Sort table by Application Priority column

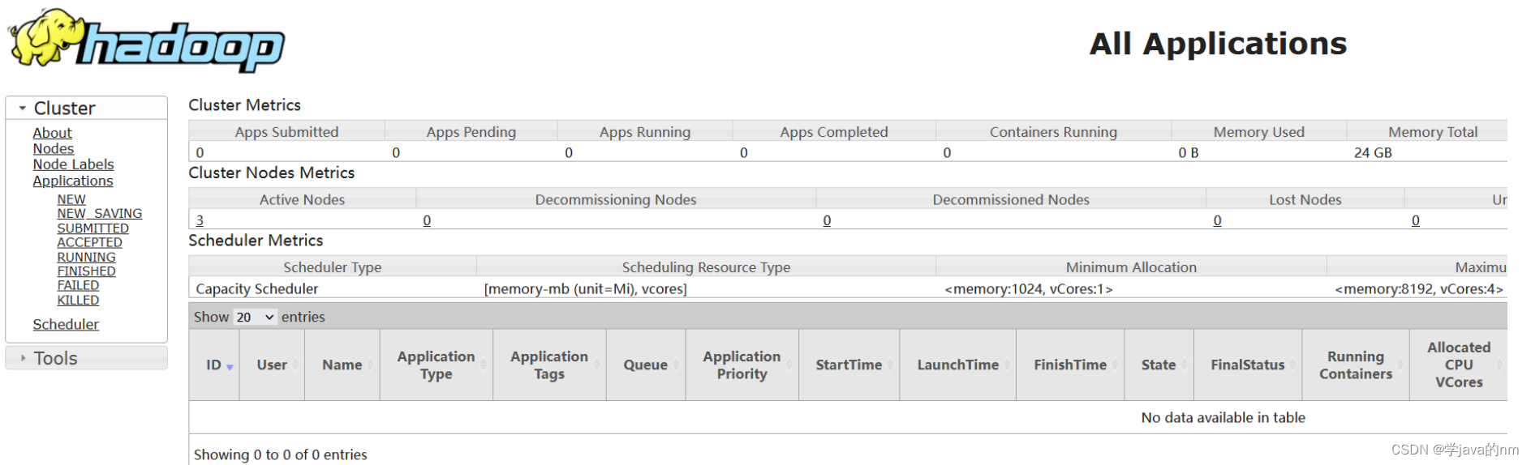742,365
